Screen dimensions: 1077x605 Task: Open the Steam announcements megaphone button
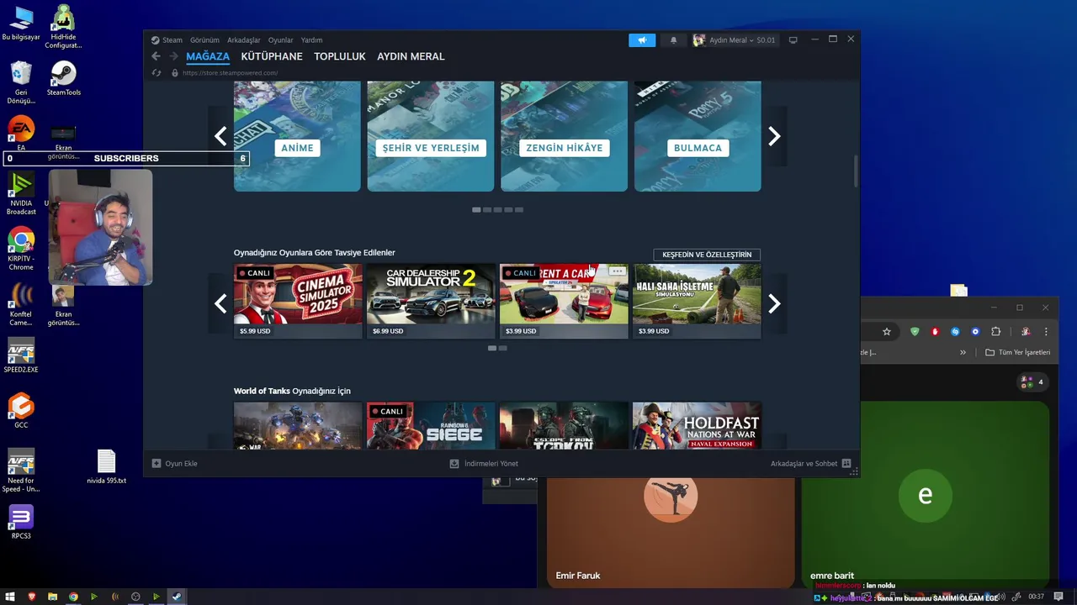[641, 39]
